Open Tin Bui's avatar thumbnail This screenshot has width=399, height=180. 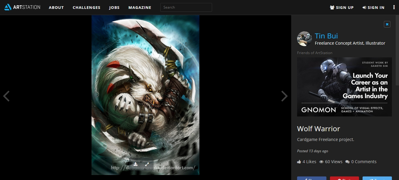click(x=304, y=39)
